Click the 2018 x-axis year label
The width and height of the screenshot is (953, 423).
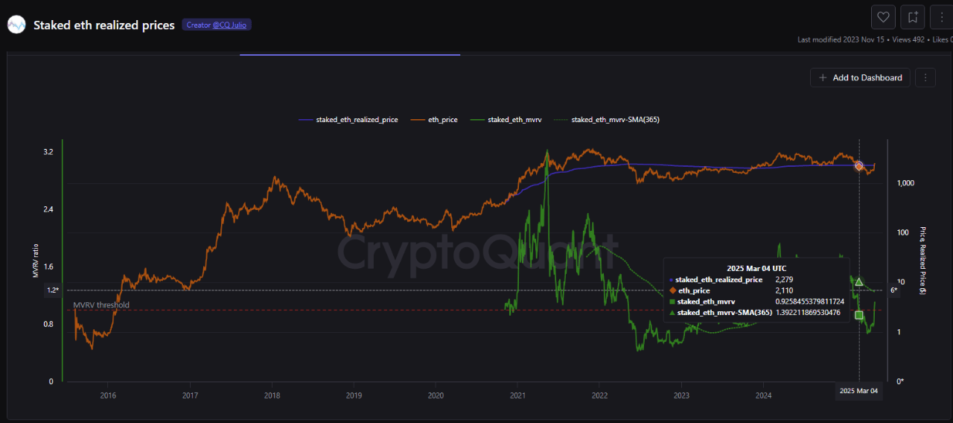point(272,395)
